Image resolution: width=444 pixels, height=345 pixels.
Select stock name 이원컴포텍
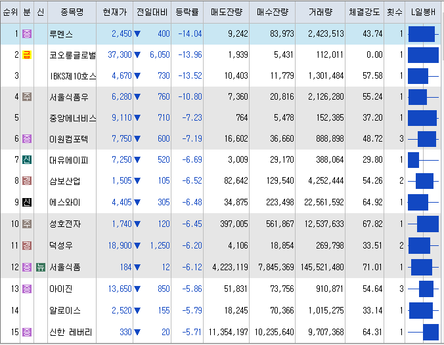(69, 139)
